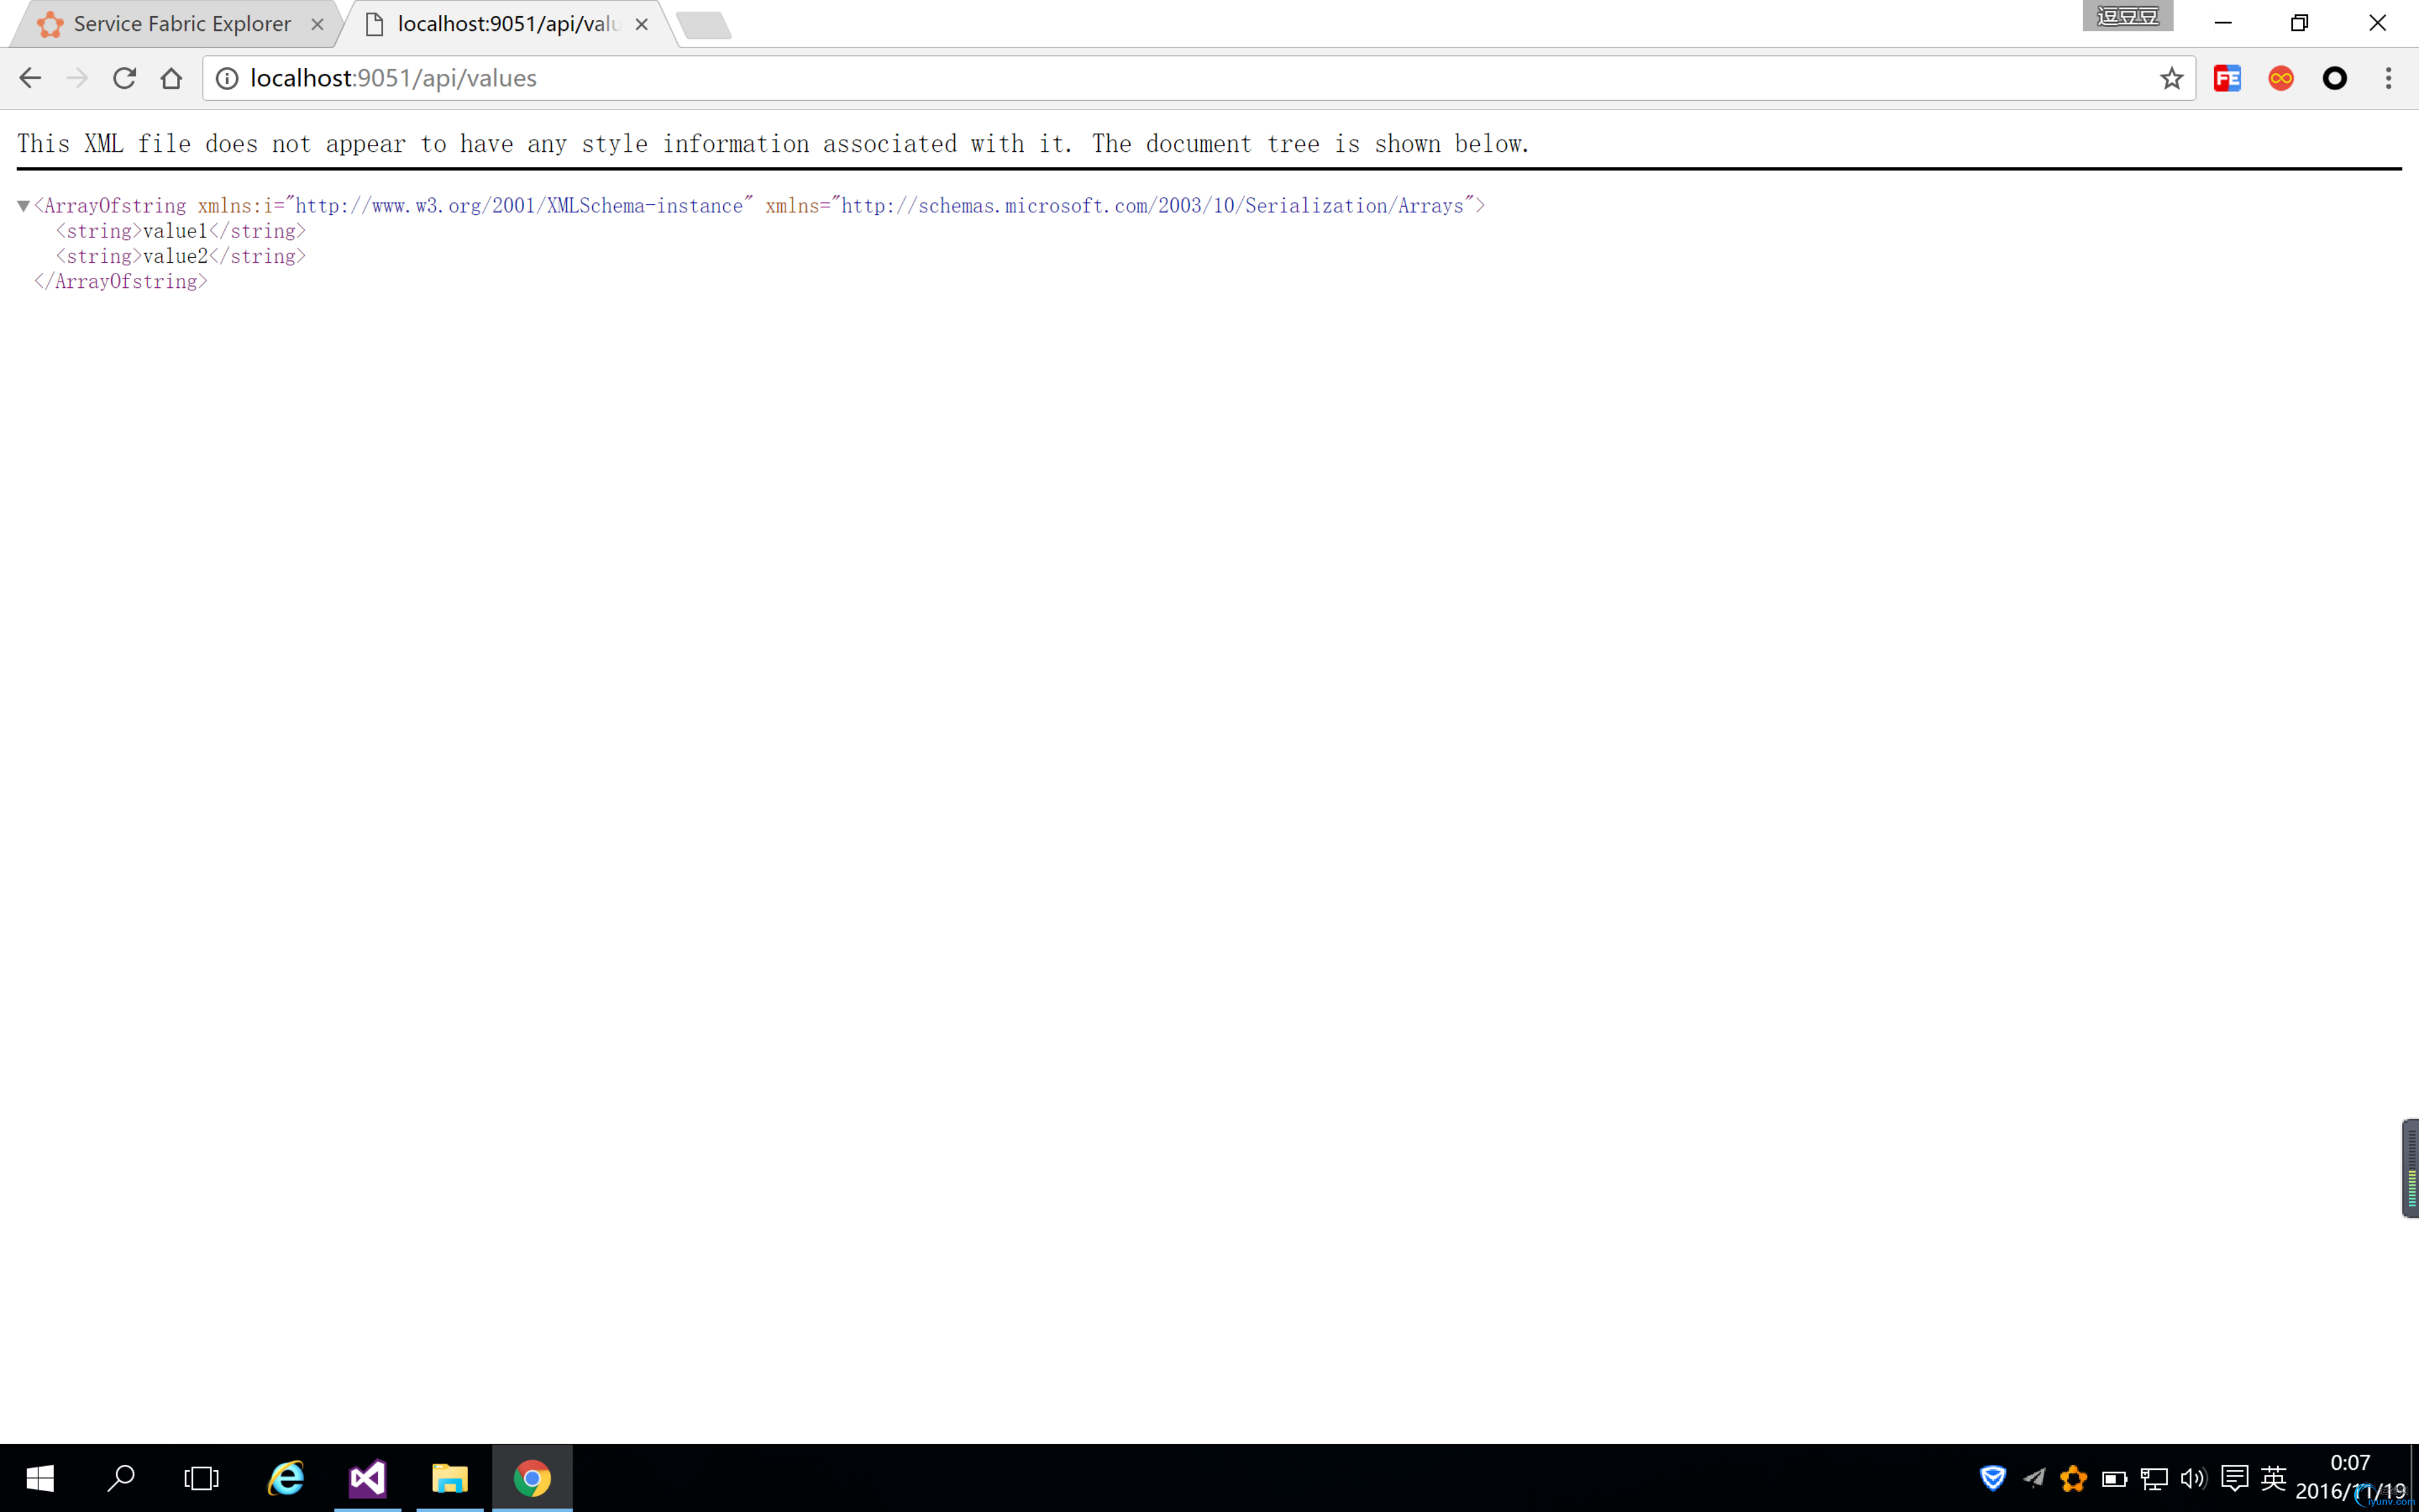2419x1512 pixels.
Task: Open Visual Studio from the taskbar
Action: 367,1478
